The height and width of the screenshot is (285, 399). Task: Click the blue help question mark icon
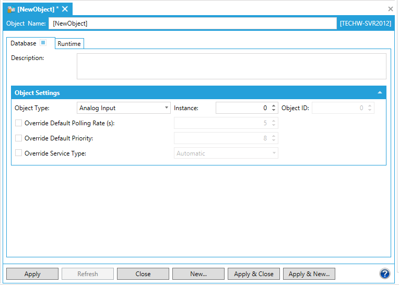pyautogui.click(x=385, y=274)
